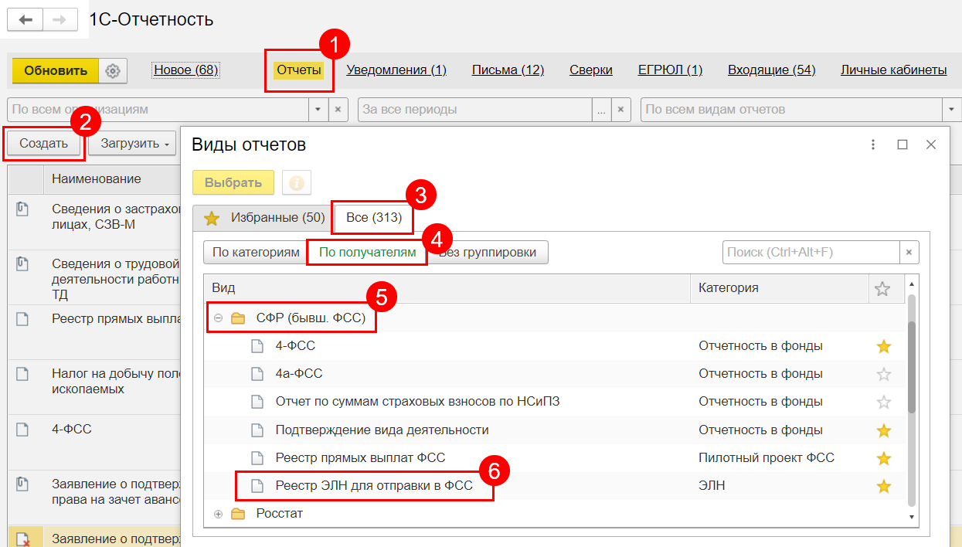This screenshot has height=547, width=962.
Task: Toggle favorite for Отчет по суммам страховых взносов
Action: (883, 402)
